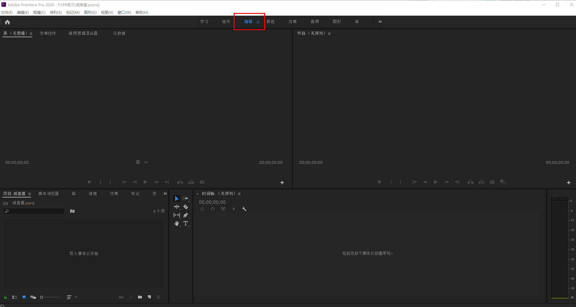Open the 序列(S) menu
The image size is (576, 307).
click(x=56, y=13)
